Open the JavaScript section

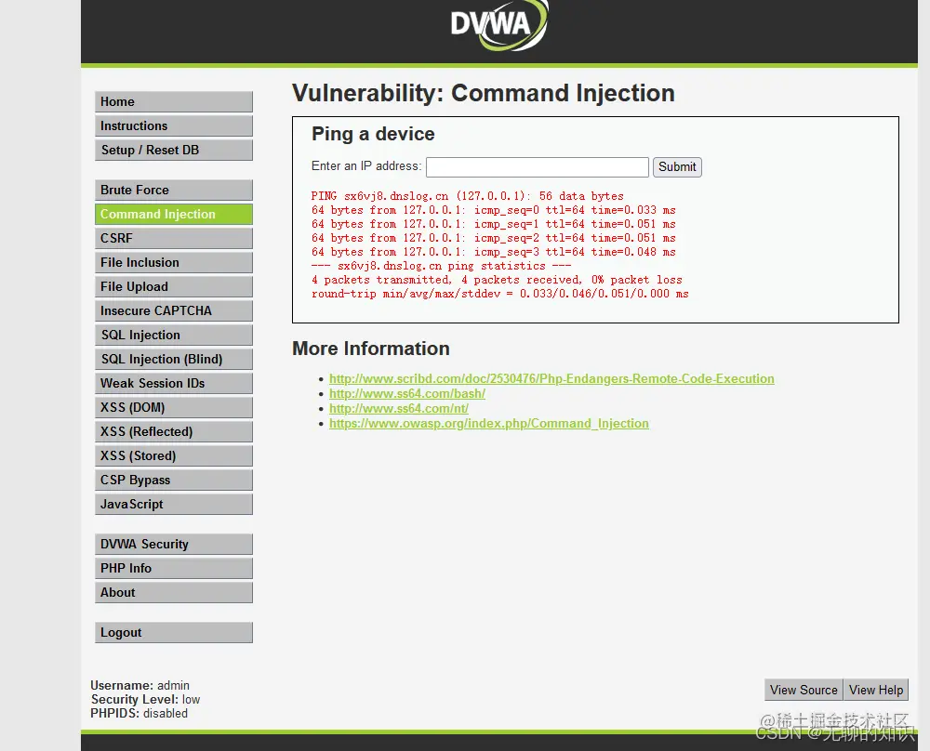coord(174,505)
